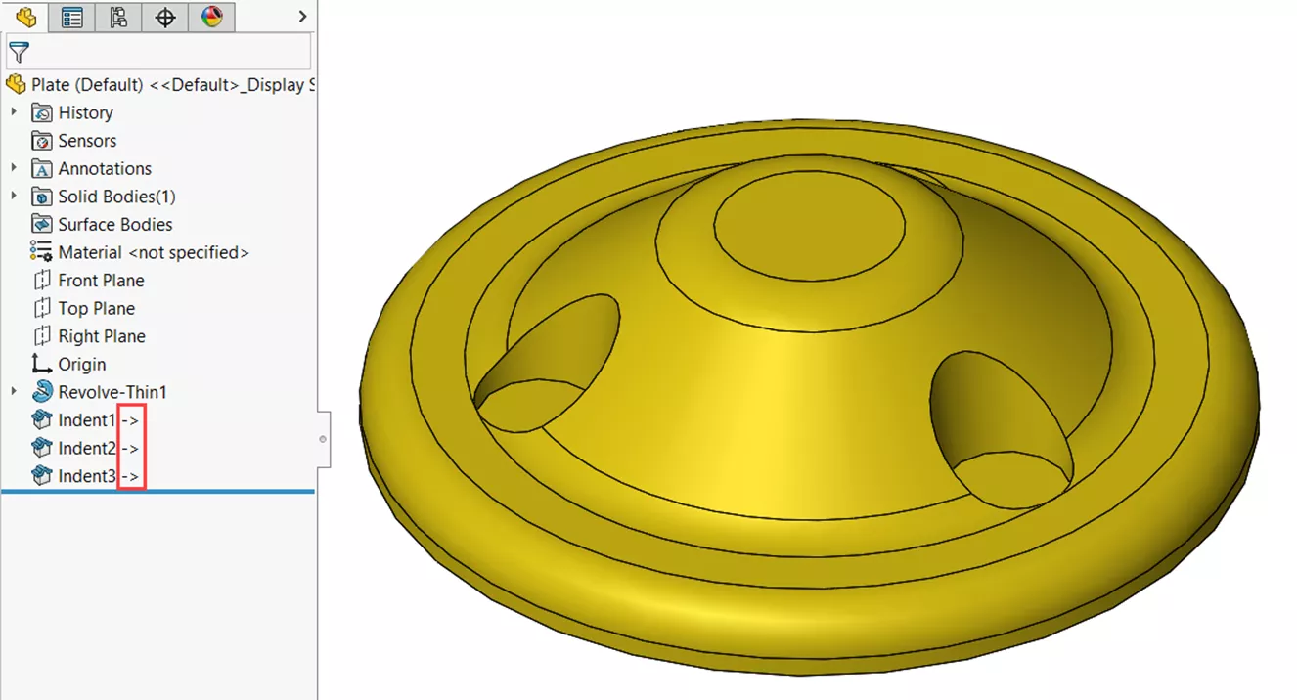Viewport: 1297px width, 700px height.
Task: Click the blue rollback bar
Action: tap(157, 492)
